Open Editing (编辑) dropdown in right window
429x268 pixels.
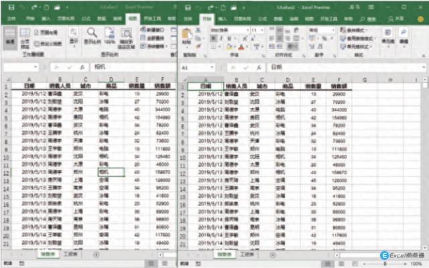404,37
